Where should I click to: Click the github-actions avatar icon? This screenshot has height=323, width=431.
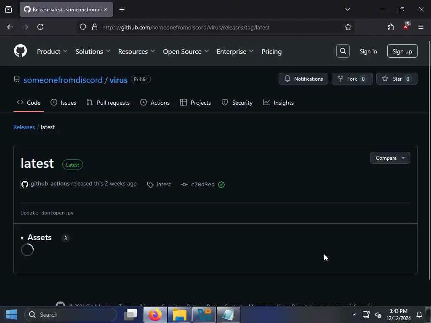pyautogui.click(x=25, y=184)
